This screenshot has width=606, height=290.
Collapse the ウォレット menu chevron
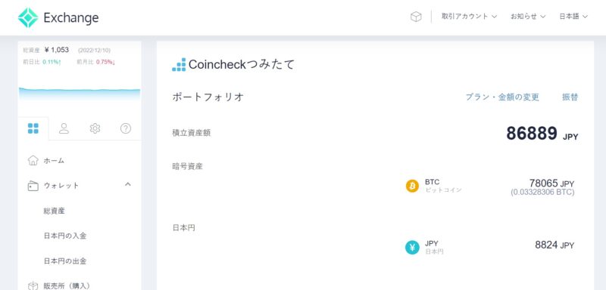[x=128, y=184]
